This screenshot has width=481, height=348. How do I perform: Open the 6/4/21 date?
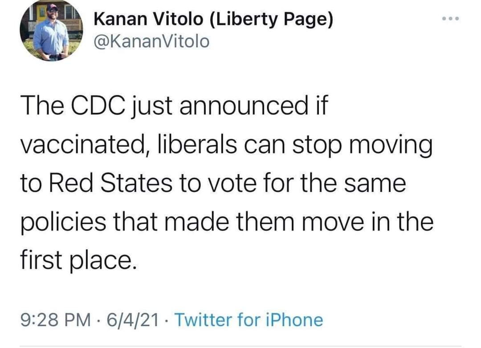(133, 320)
